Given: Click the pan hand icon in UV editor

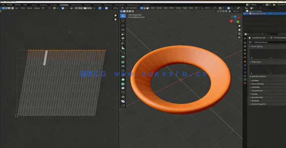Looking at the screenshot, I should click(x=115, y=19).
